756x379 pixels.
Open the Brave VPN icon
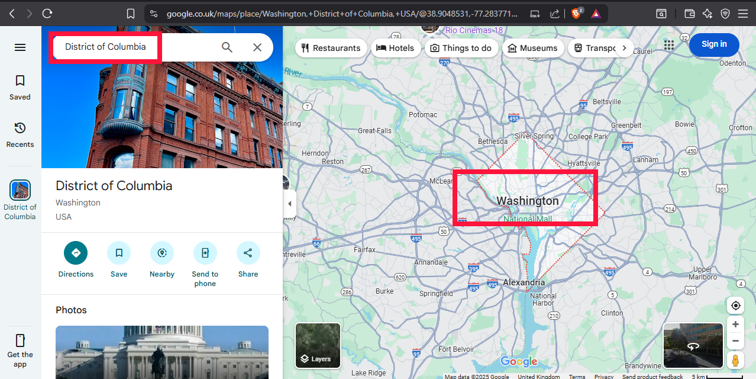(x=725, y=13)
